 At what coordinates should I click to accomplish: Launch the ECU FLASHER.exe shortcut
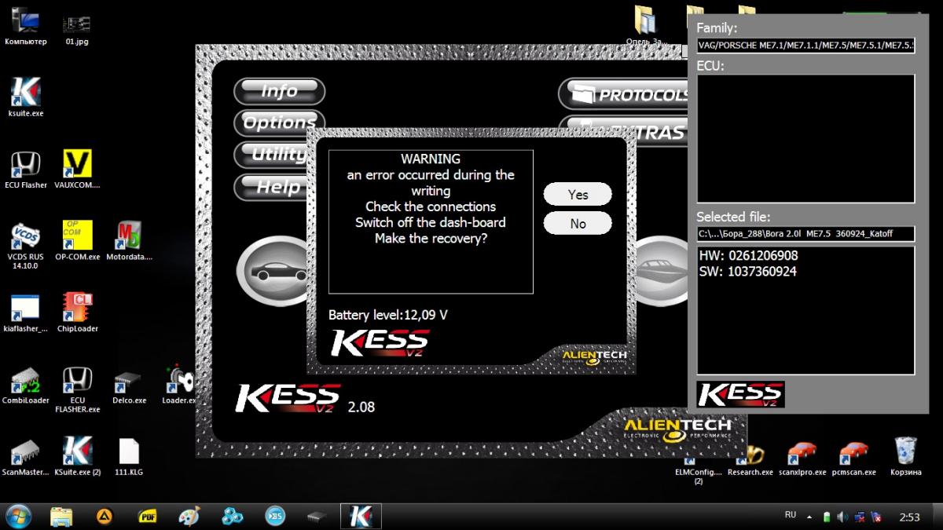(x=77, y=389)
